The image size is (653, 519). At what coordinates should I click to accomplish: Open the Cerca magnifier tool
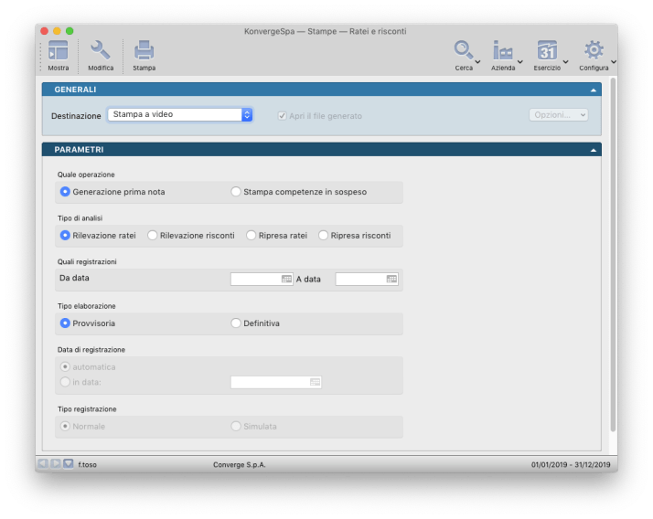465,51
